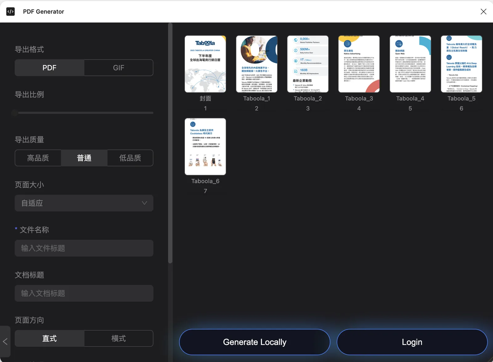
Task: Select the Taboola_1 page thumbnail
Action: (x=257, y=64)
